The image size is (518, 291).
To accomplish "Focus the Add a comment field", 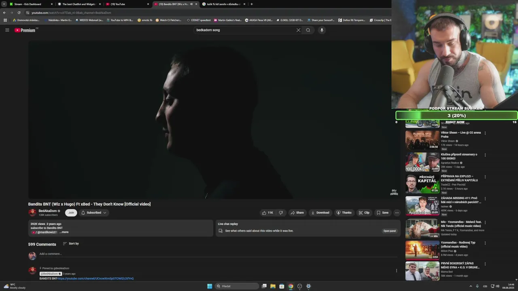I will 218,254.
